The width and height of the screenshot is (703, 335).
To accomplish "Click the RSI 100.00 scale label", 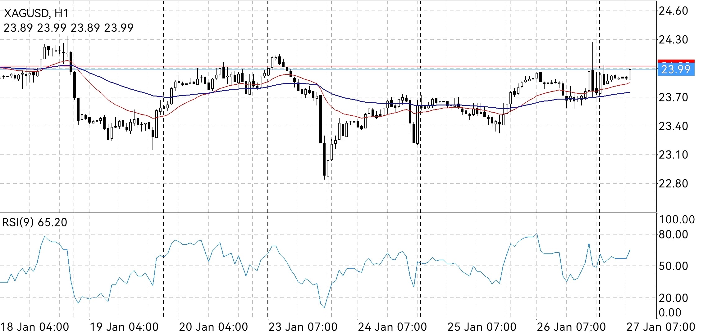I will point(677,220).
